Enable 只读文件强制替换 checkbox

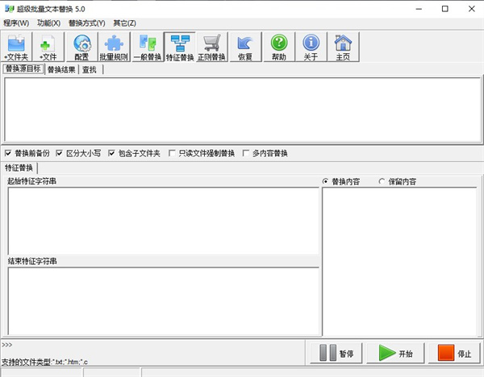pos(202,153)
